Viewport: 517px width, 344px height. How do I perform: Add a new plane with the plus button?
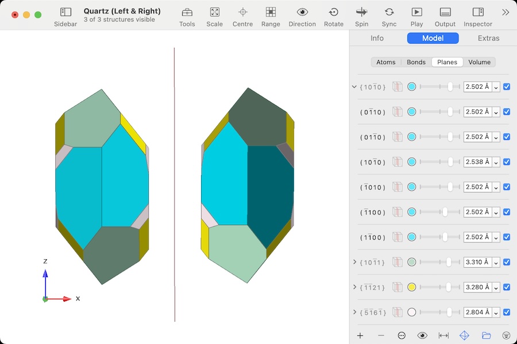pyautogui.click(x=360, y=335)
